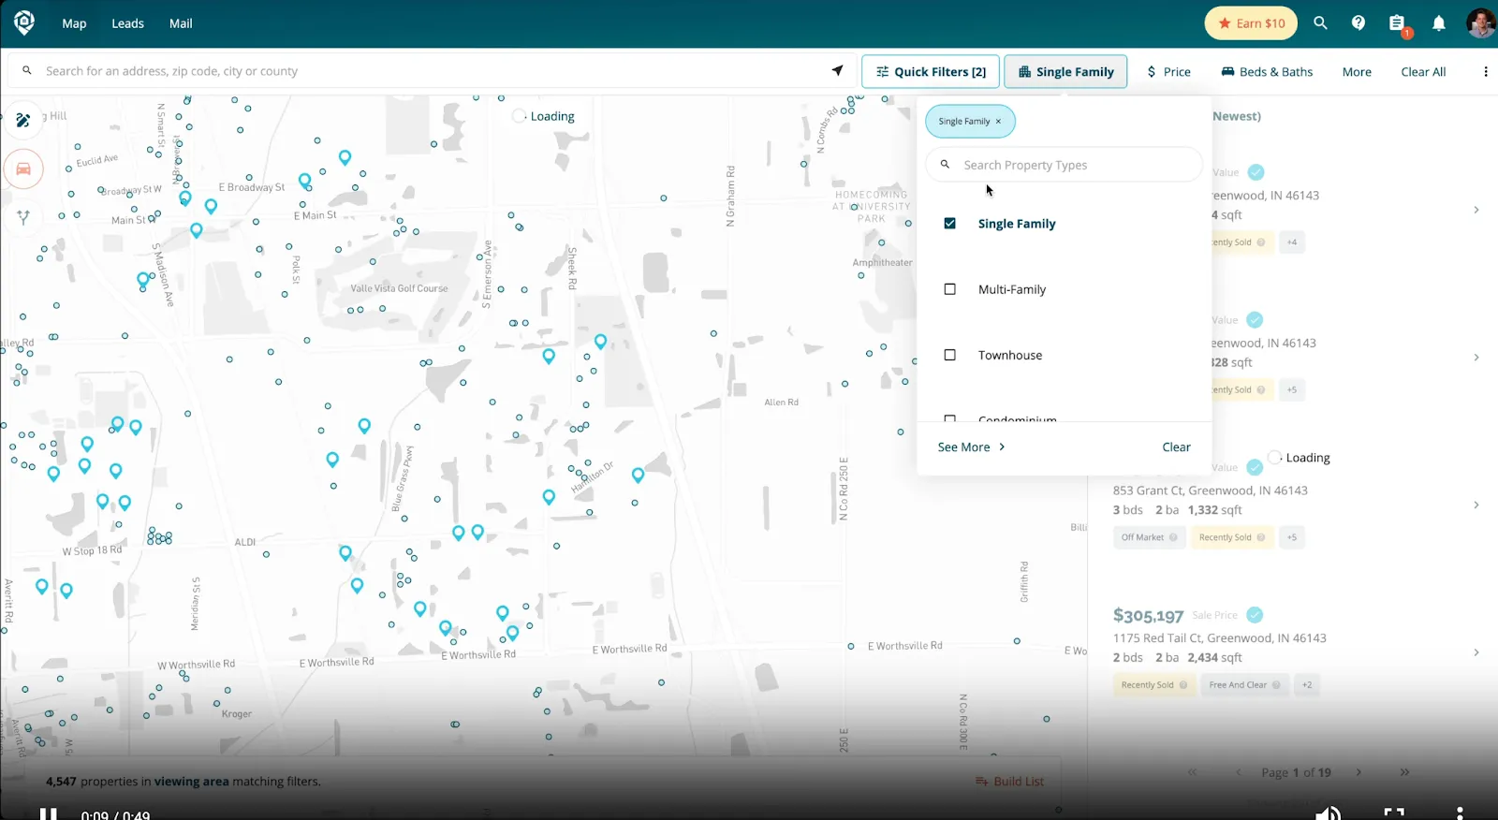Remove the Single Family filter chip
The image size is (1498, 820).
pyautogui.click(x=998, y=122)
